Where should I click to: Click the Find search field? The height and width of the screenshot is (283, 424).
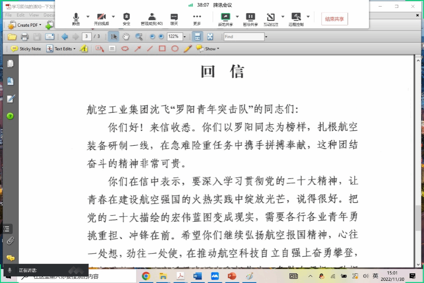(x=243, y=37)
